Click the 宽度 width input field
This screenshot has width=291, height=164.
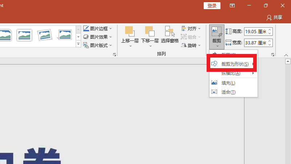coord(255,43)
